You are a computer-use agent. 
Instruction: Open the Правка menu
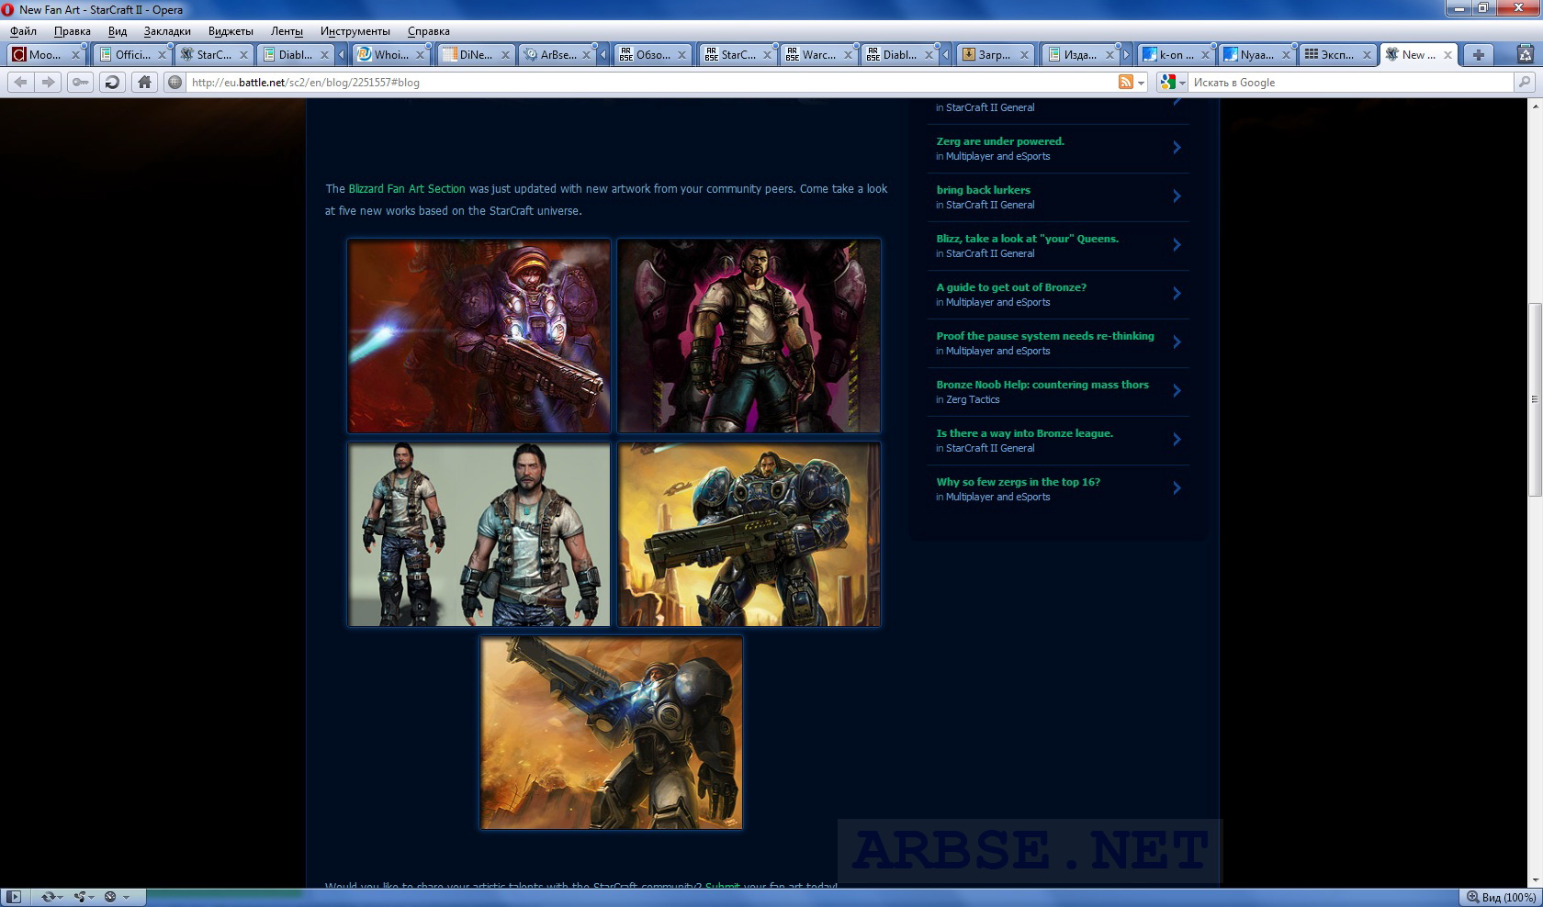point(72,31)
